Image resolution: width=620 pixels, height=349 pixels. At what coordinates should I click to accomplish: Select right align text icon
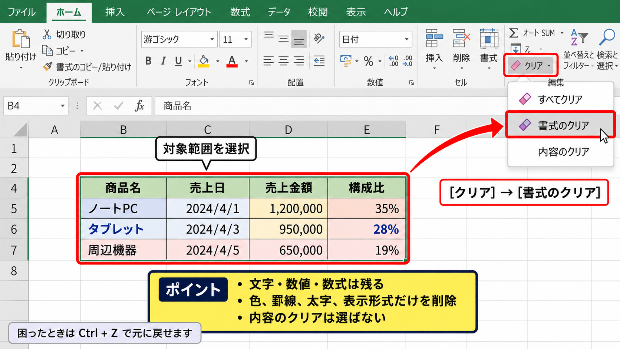click(299, 61)
